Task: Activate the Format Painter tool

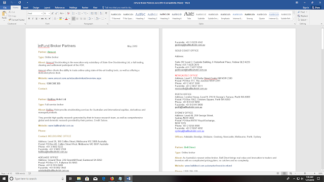Action: click(x=17, y=20)
